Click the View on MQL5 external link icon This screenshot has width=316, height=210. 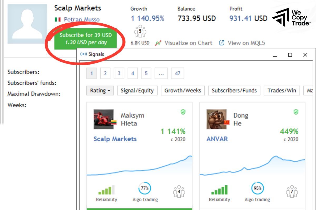point(222,43)
